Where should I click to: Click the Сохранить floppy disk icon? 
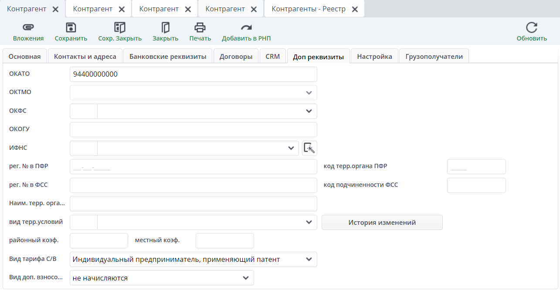point(71,28)
